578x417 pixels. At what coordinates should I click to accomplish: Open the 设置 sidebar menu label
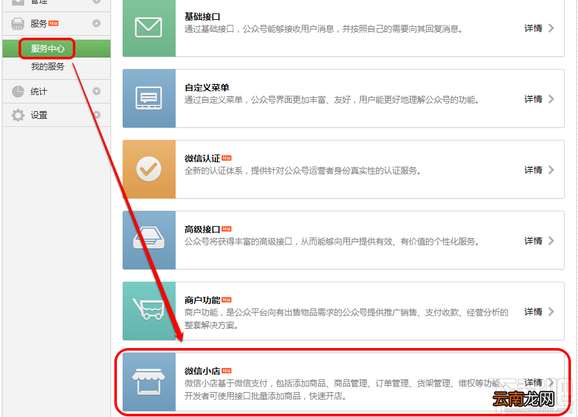[x=39, y=115]
